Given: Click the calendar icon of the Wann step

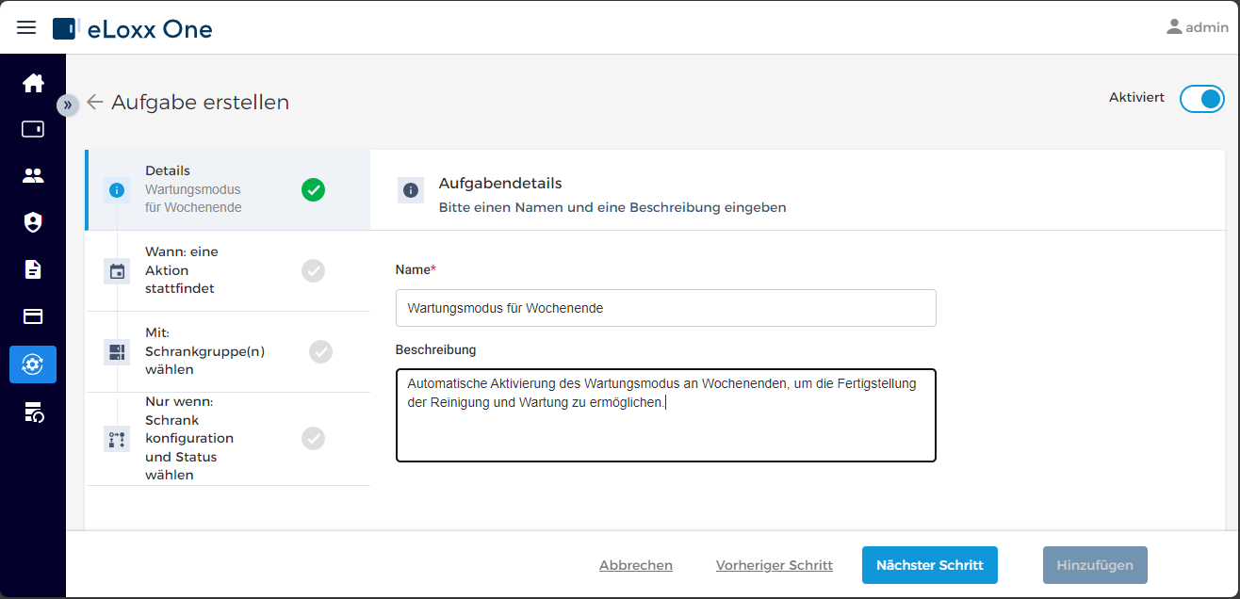Looking at the screenshot, I should click(x=117, y=271).
